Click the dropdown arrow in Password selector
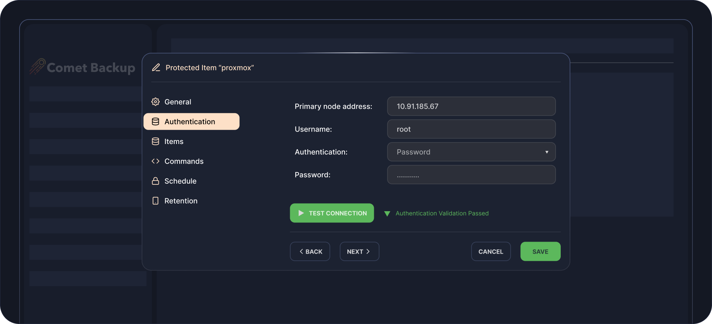Viewport: 712px width, 324px height. (x=547, y=152)
